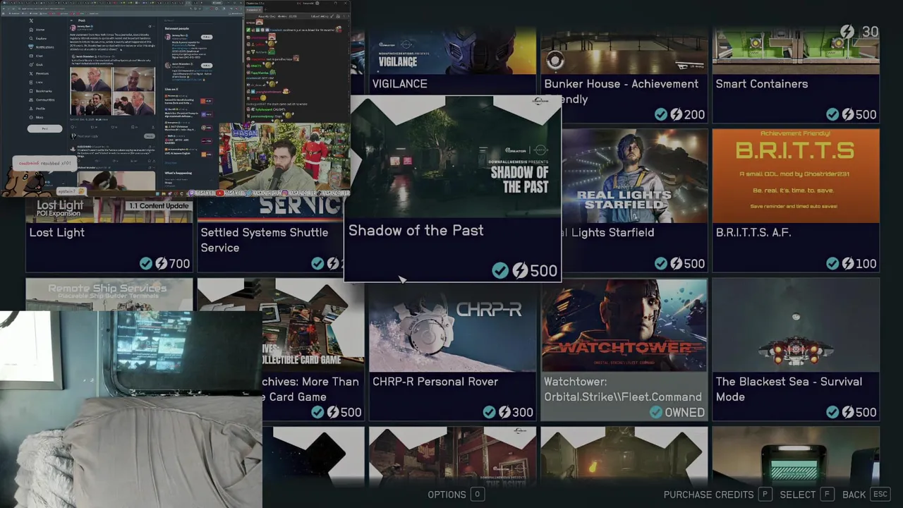This screenshot has width=903, height=508.
Task: Click the verified checkmark on The Blackest Sea
Action: (x=832, y=412)
